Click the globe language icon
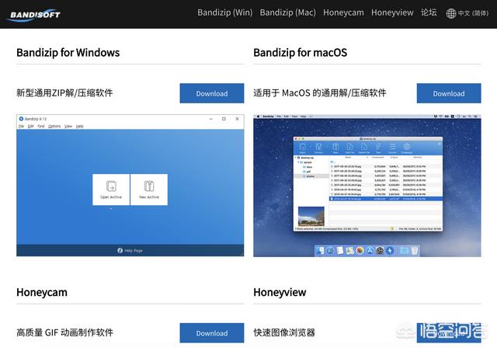The height and width of the screenshot is (348, 497). [x=450, y=13]
